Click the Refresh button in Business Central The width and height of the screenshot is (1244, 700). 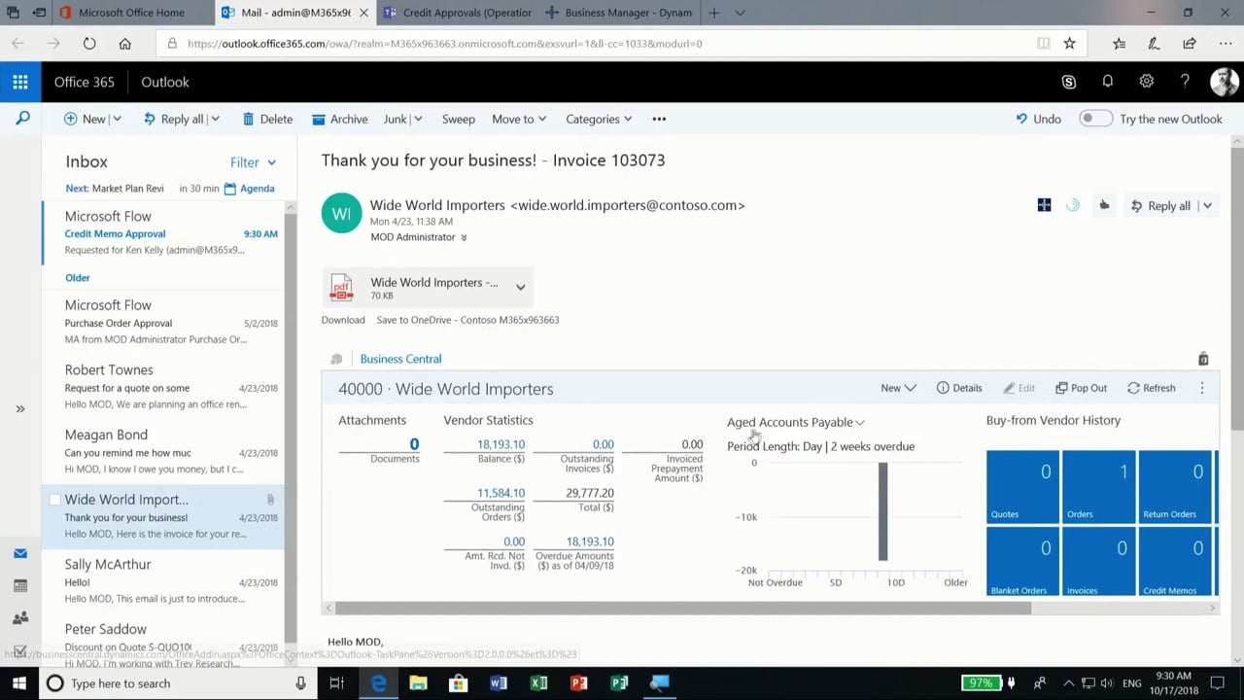(x=1151, y=388)
